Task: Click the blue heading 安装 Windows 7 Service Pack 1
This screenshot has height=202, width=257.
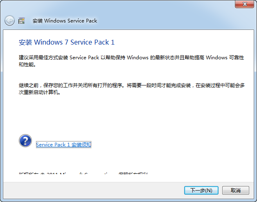Action: pyautogui.click(x=67, y=42)
